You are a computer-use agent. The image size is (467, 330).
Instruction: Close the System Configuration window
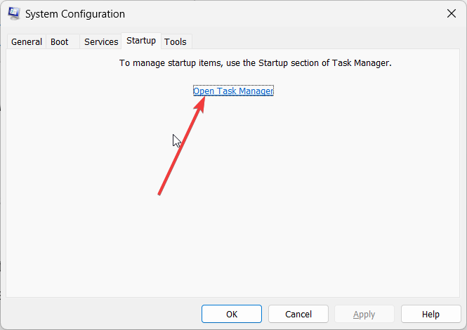(x=452, y=13)
